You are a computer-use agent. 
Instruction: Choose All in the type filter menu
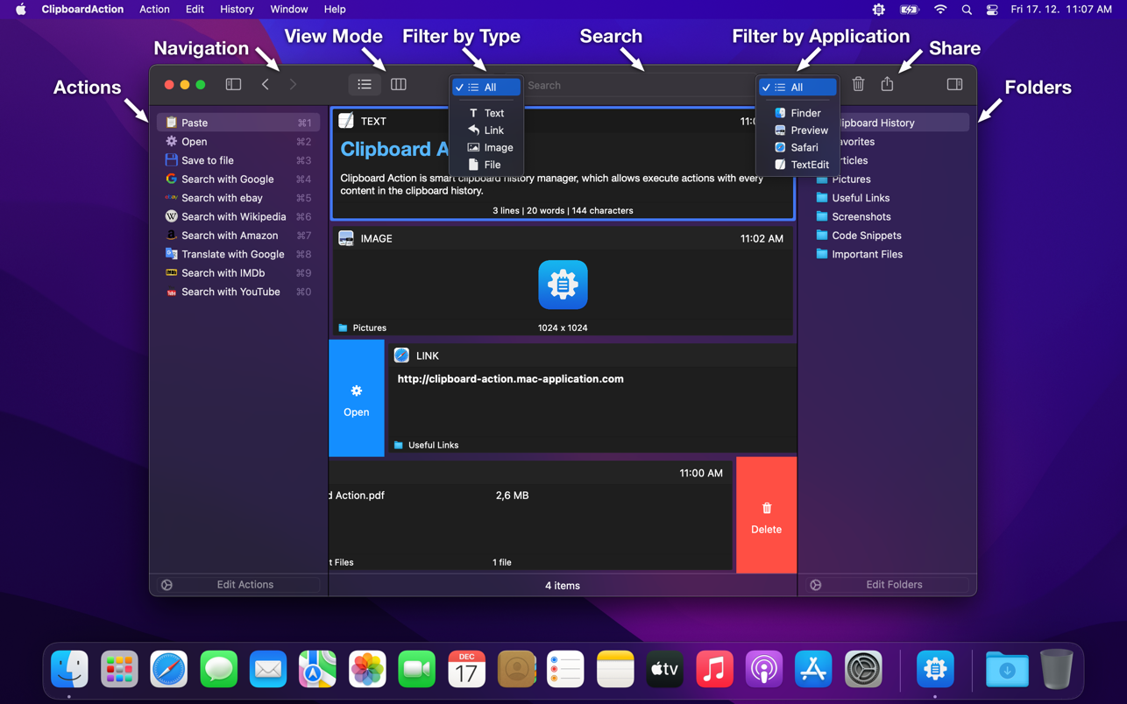pyautogui.click(x=486, y=88)
